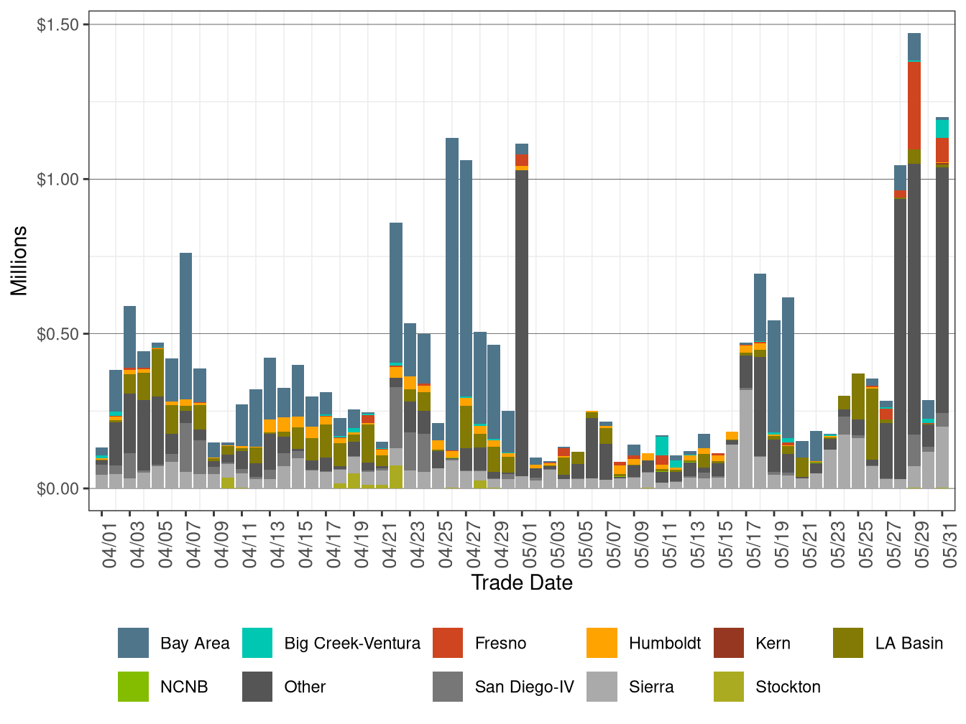Image resolution: width=966 pixels, height=724 pixels.
Task: Click the '05/23' x-axis date label
Action: click(839, 544)
